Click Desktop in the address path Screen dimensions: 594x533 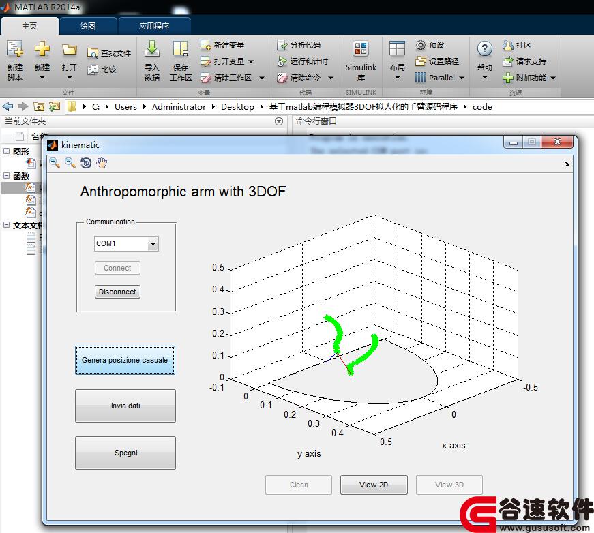point(237,107)
